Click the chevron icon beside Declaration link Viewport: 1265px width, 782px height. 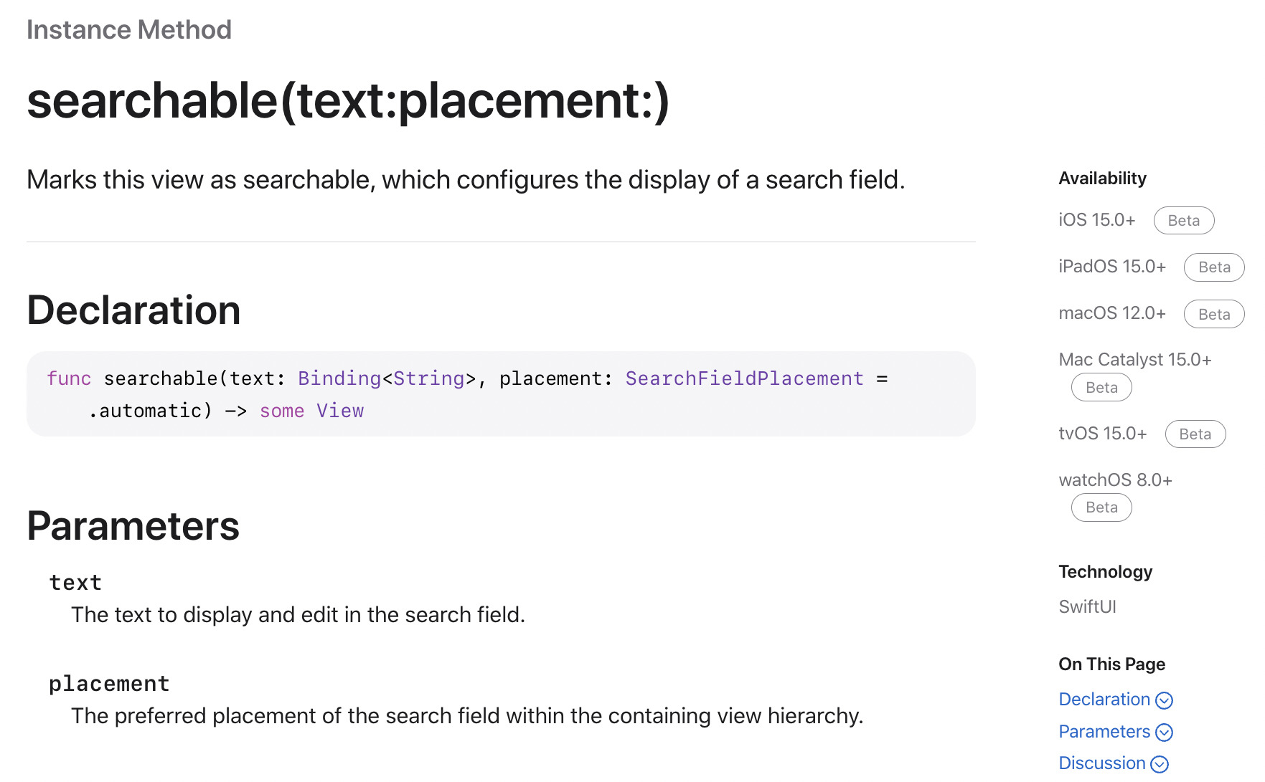pos(1164,700)
